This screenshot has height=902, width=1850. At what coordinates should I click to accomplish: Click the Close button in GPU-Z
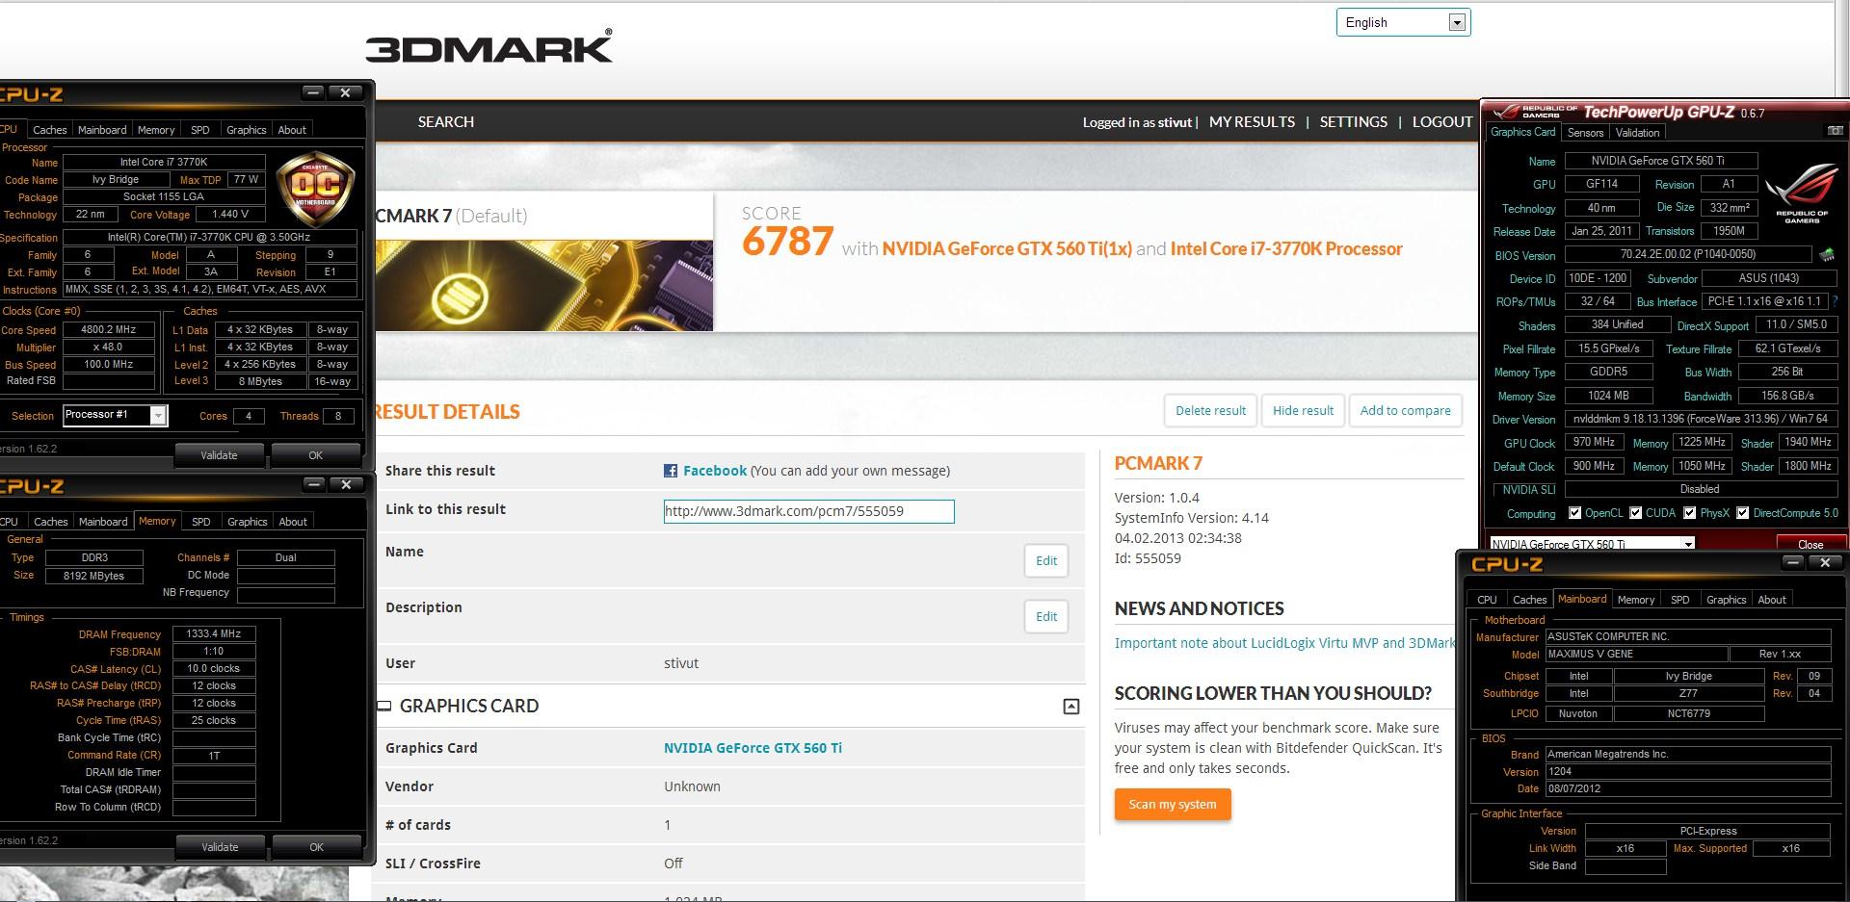coord(1810,544)
